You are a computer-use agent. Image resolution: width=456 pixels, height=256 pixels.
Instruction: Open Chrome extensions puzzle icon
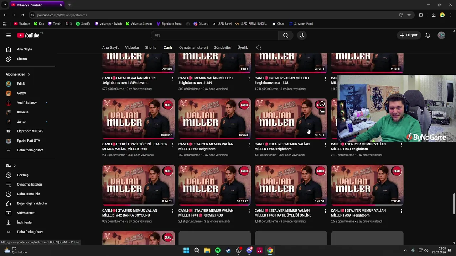(421, 15)
